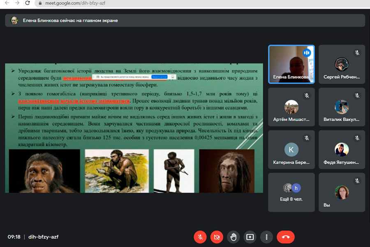Viewport: 370px width, 247px height.
Task: Click the meeting code dih-bfzy-azf
Action: tap(43, 237)
